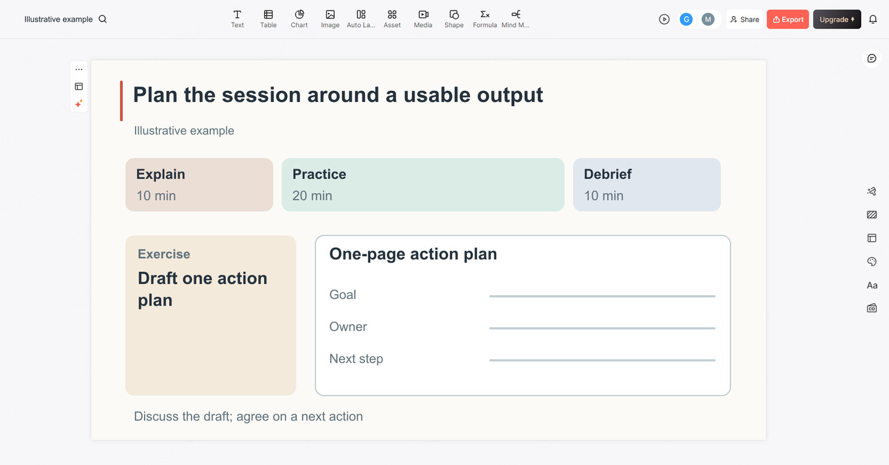Click the Illustrative example document title
The image size is (889, 465).
(59, 19)
